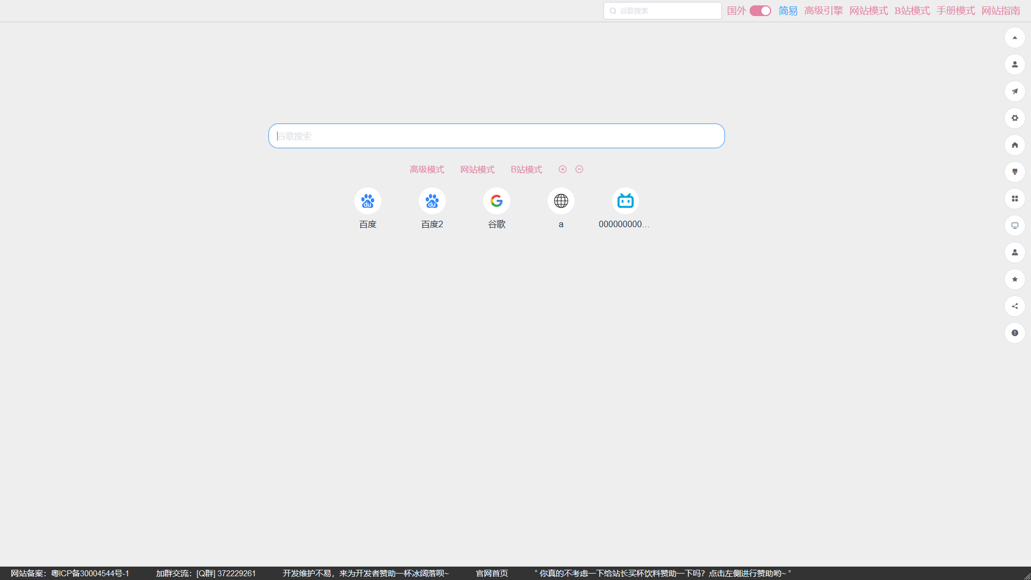The image size is (1031, 580).
Task: Click the home sidebar icon
Action: click(1014, 145)
